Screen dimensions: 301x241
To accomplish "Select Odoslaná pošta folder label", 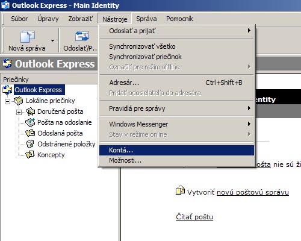I will [60, 133].
